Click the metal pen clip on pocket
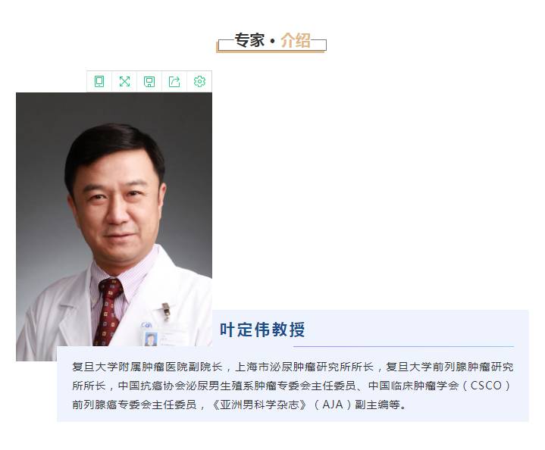The image size is (545, 450). click(166, 311)
